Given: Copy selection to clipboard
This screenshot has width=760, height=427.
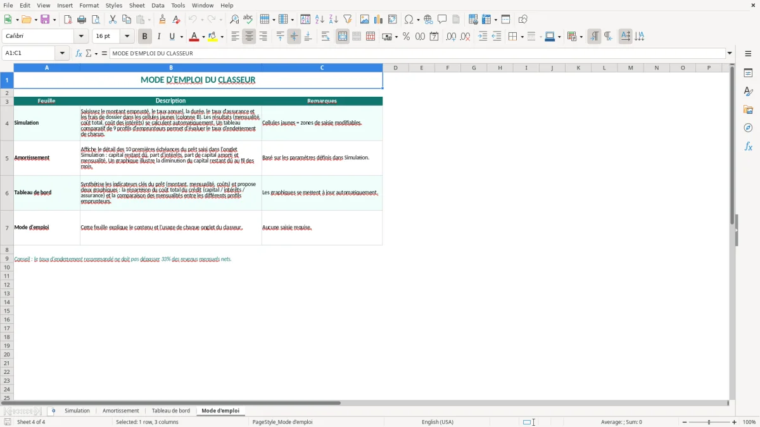Looking at the screenshot, I should click(x=127, y=20).
